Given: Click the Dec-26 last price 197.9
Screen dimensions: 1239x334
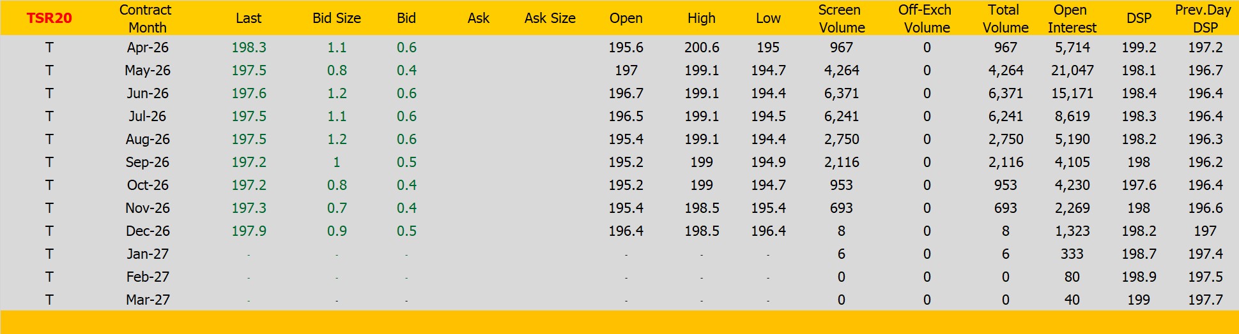Looking at the screenshot, I should [x=249, y=231].
